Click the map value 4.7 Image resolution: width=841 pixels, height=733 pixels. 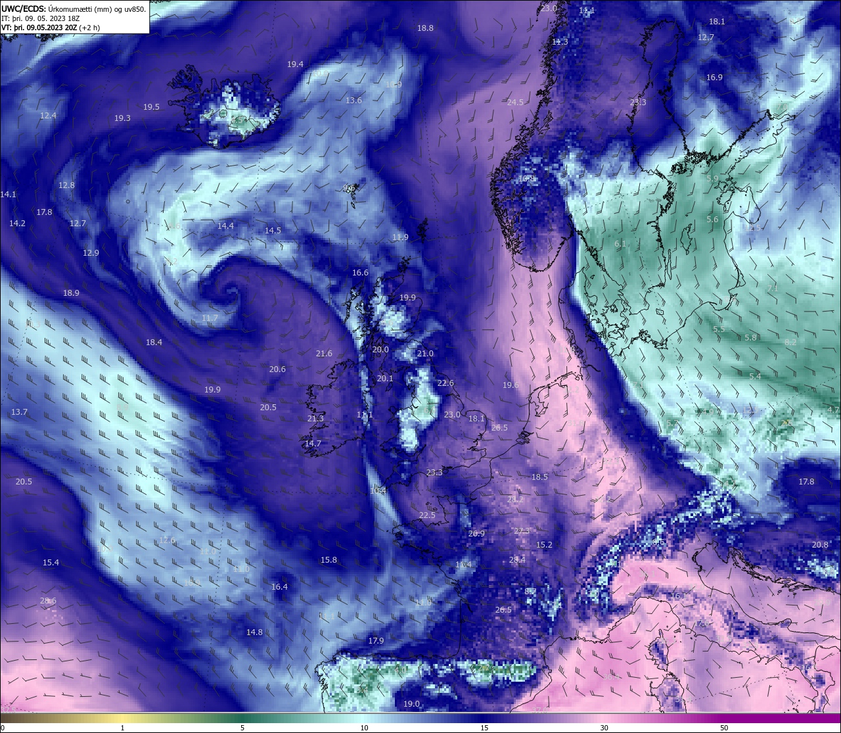pyautogui.click(x=833, y=410)
